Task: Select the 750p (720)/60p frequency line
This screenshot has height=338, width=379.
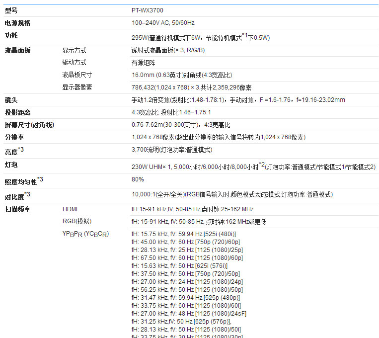Action: click(x=186, y=242)
